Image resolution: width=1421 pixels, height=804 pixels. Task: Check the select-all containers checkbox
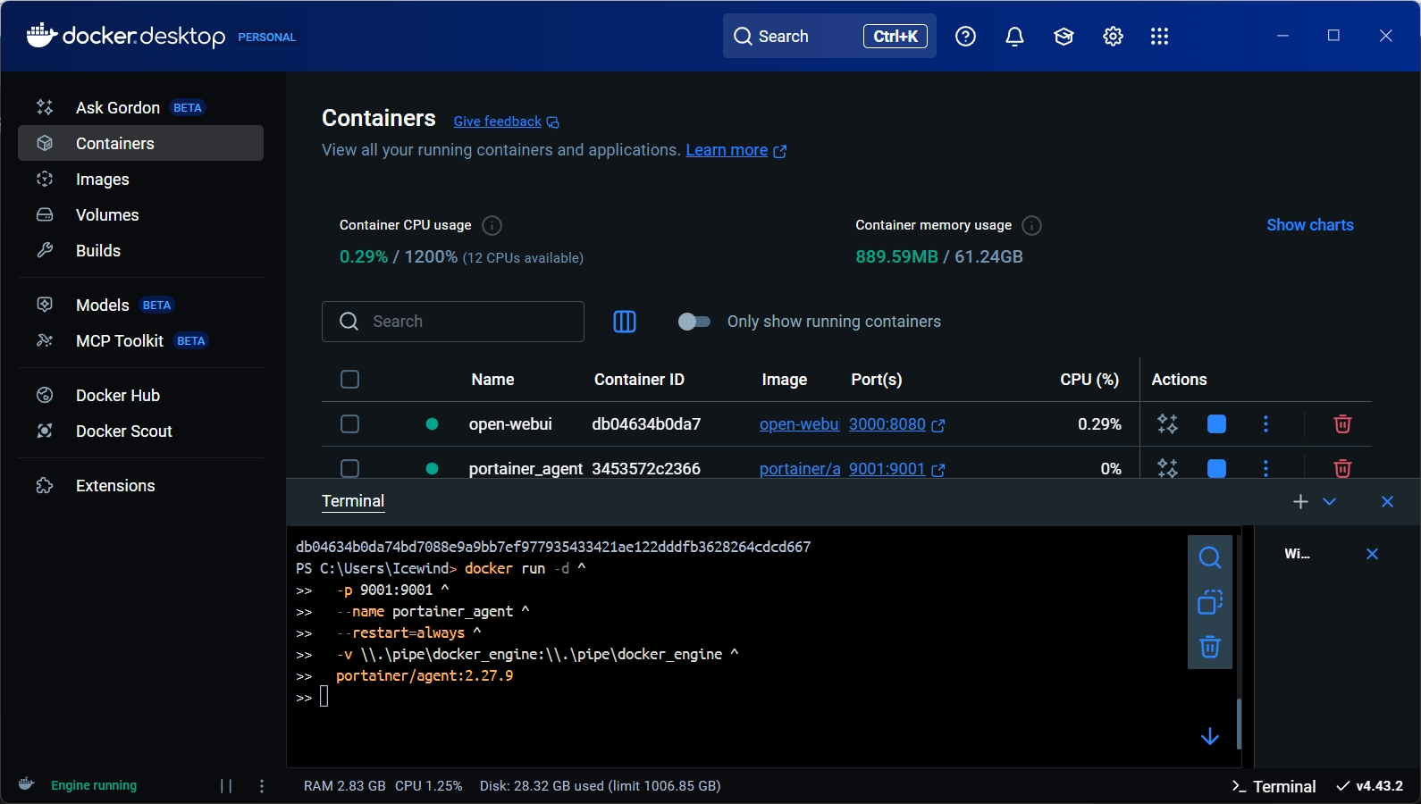pos(350,380)
